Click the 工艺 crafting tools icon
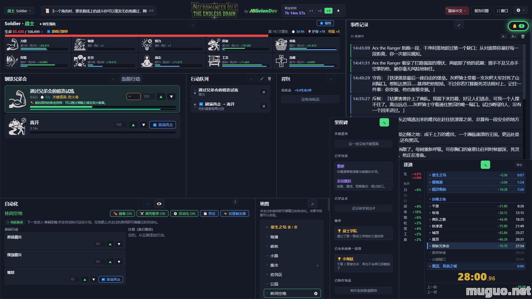Image resolution: width=532 pixels, height=299 pixels. 214,61
